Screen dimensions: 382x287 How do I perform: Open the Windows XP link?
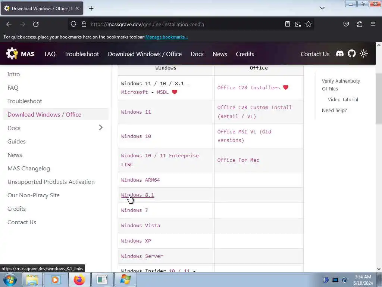click(136, 241)
